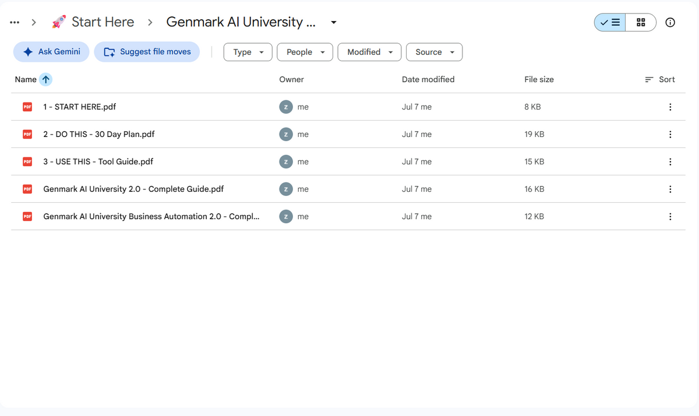Click the Ask Gemini button

[x=51, y=52]
